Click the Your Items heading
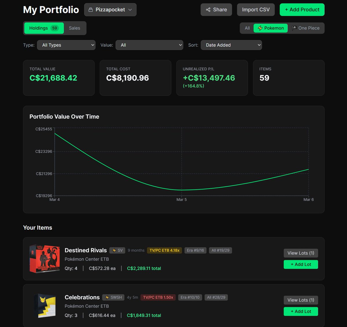This screenshot has height=327, width=347. (38, 228)
